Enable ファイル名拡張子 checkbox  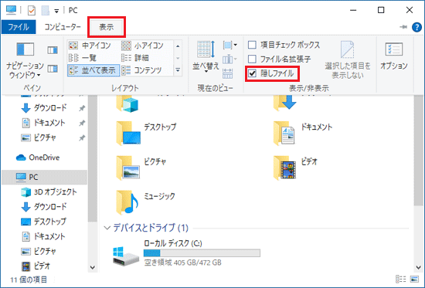point(252,59)
